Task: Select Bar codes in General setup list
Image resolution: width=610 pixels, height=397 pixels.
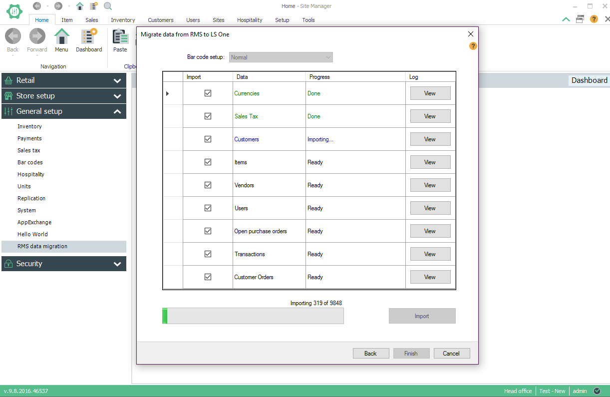Action: [x=30, y=162]
